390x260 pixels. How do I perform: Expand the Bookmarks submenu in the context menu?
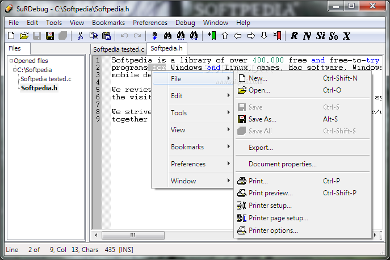(200, 147)
